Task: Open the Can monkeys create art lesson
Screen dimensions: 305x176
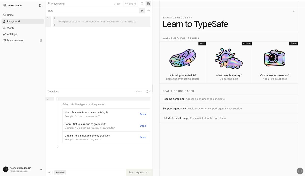Action: [x=275, y=63]
